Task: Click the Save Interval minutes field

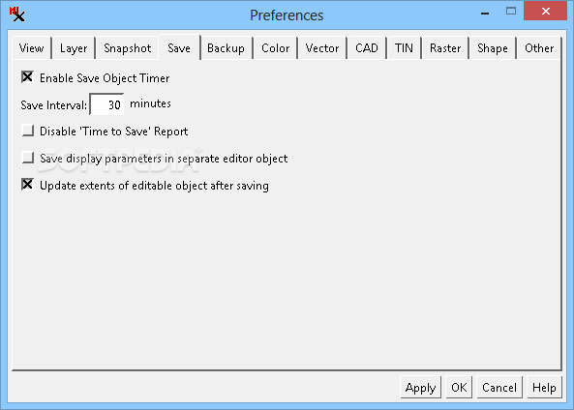Action: 106,104
